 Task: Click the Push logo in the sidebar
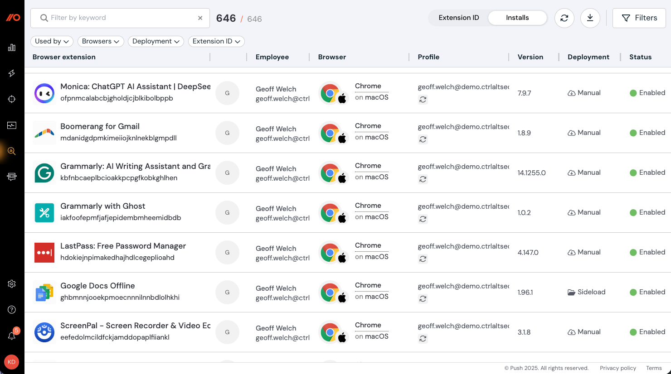point(13,18)
